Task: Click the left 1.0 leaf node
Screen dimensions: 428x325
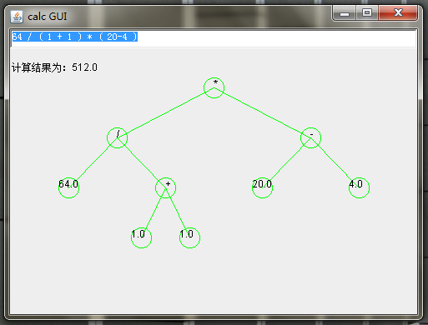Action: point(141,237)
